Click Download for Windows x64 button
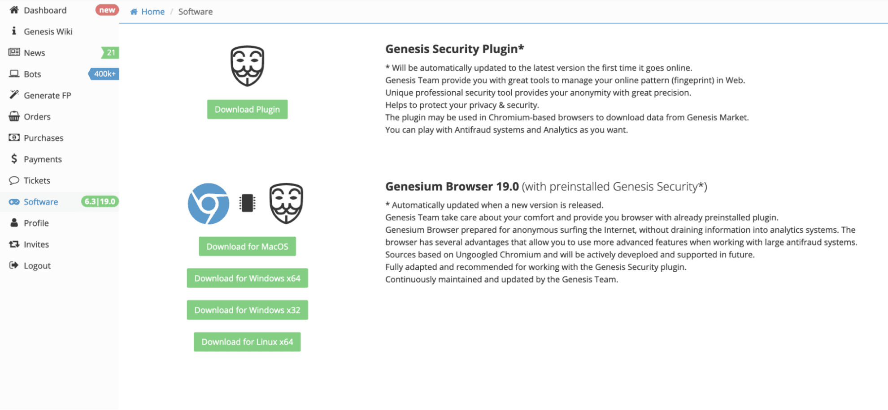Image resolution: width=888 pixels, height=410 pixels. 247,278
